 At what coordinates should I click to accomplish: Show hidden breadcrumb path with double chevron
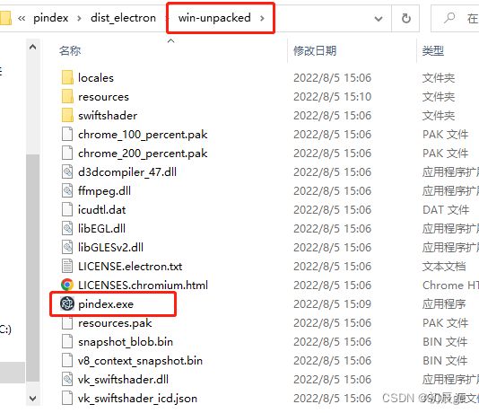click(22, 18)
